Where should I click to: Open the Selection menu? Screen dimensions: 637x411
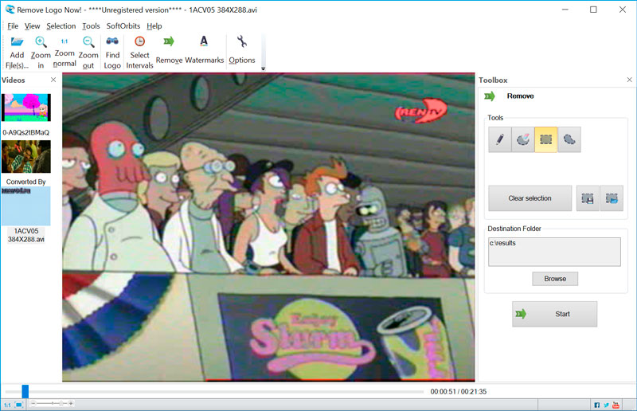tap(61, 26)
